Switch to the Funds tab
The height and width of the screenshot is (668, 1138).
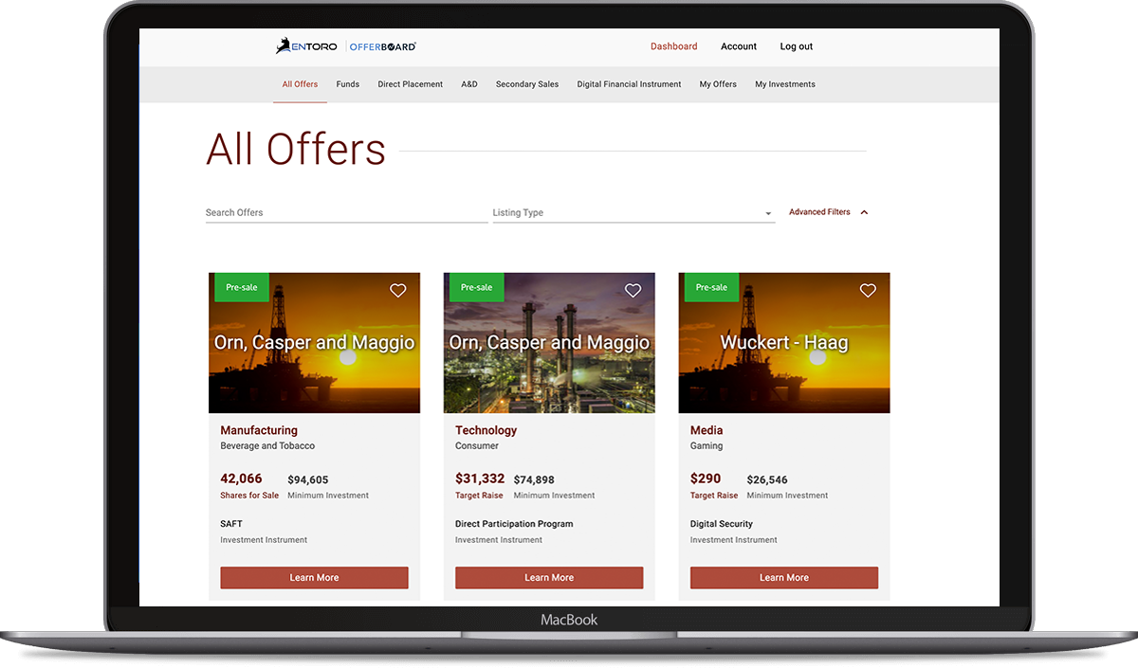click(x=348, y=84)
